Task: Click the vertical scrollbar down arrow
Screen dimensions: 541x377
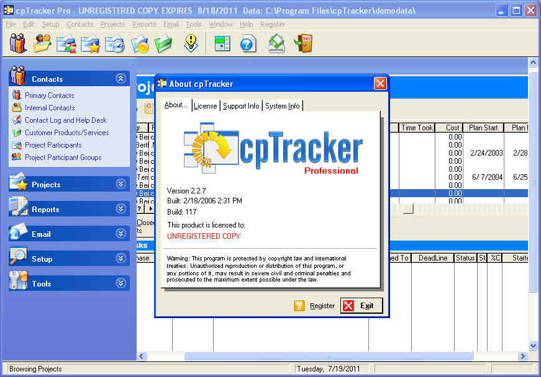Action: pyautogui.click(x=533, y=345)
